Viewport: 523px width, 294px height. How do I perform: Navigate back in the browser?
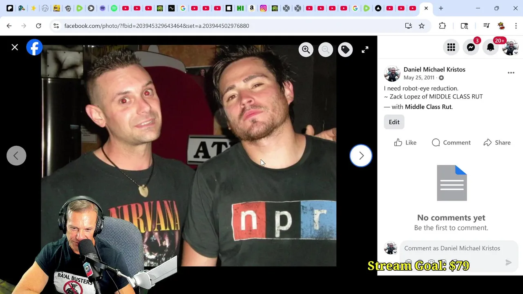9,26
